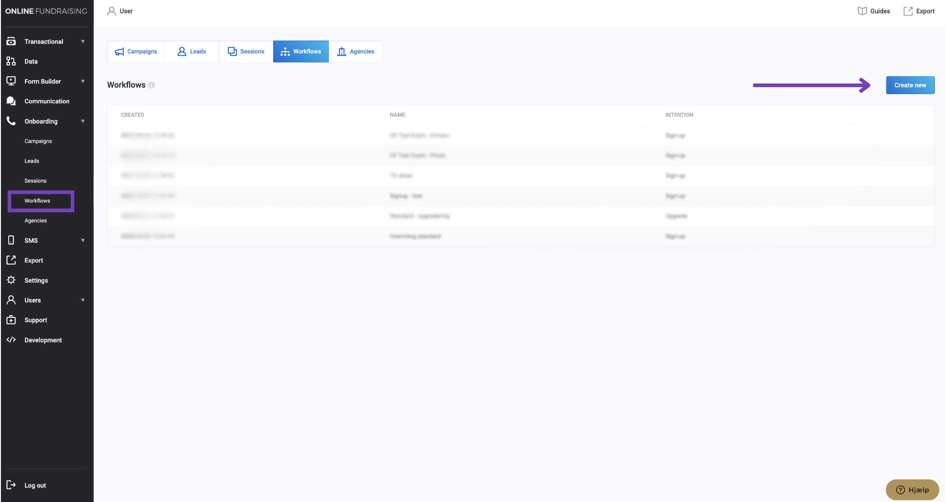Screen dimensions: 945x502
Task: Open the Data menu label
Action: pyautogui.click(x=31, y=61)
